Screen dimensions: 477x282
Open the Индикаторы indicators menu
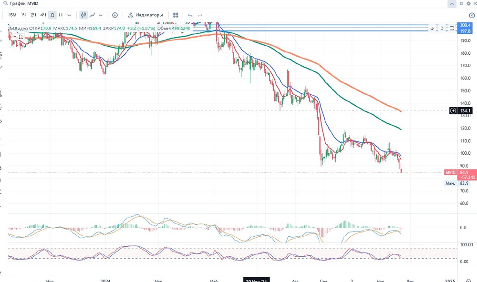click(145, 15)
